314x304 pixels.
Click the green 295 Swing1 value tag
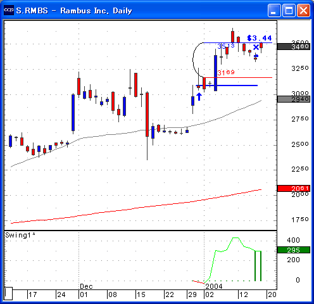[x=294, y=250]
